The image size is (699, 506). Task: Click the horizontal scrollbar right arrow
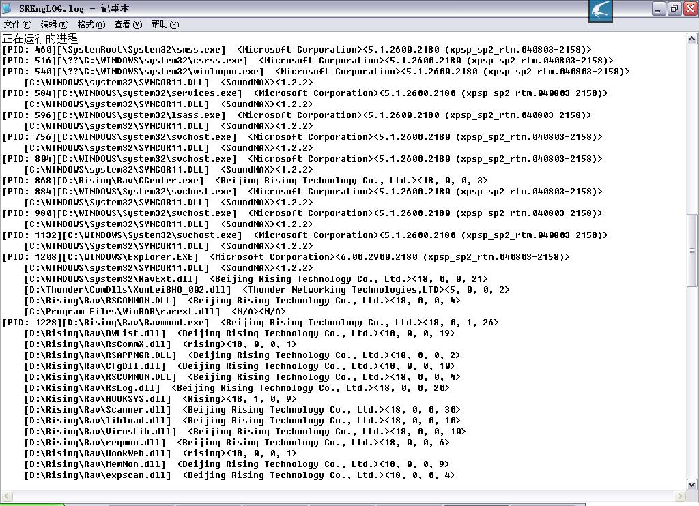(681, 496)
